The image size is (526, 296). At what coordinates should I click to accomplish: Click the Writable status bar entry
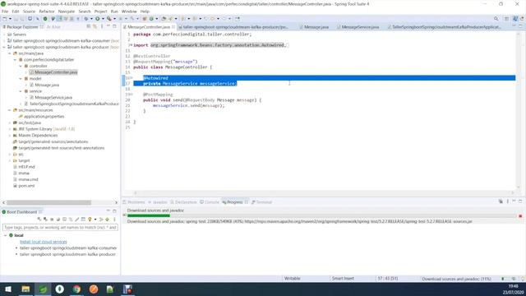293,279
